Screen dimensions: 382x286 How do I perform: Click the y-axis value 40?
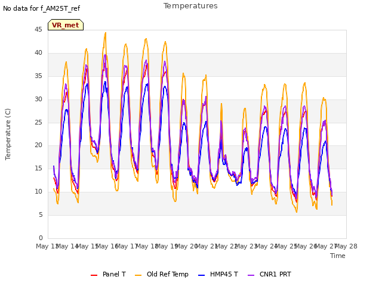tap(38, 53)
